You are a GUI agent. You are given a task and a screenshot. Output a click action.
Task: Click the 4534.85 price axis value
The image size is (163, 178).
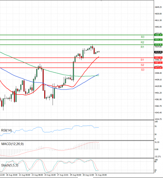click(x=158, y=47)
